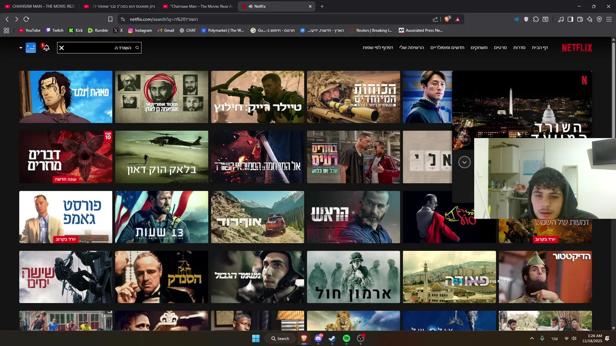Open YouTube bookmark
This screenshot has width=616, height=346.
click(29, 30)
